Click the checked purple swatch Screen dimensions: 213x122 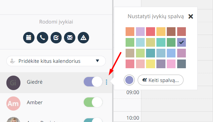(182, 42)
